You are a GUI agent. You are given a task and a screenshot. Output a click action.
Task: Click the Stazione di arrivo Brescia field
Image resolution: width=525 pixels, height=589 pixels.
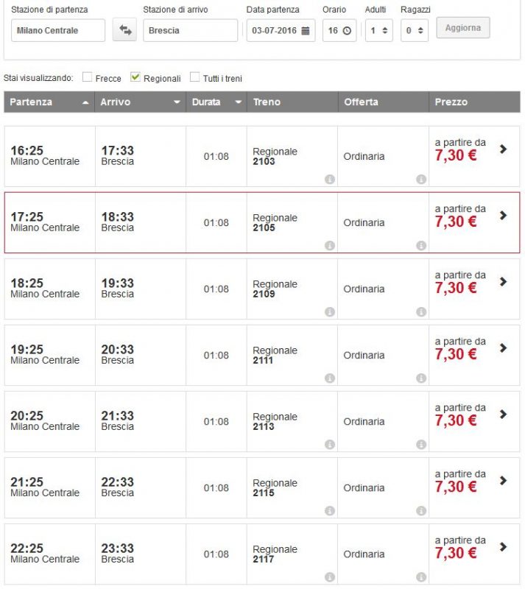190,30
